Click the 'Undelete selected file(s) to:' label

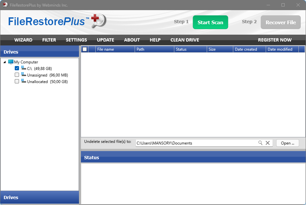(x=107, y=142)
